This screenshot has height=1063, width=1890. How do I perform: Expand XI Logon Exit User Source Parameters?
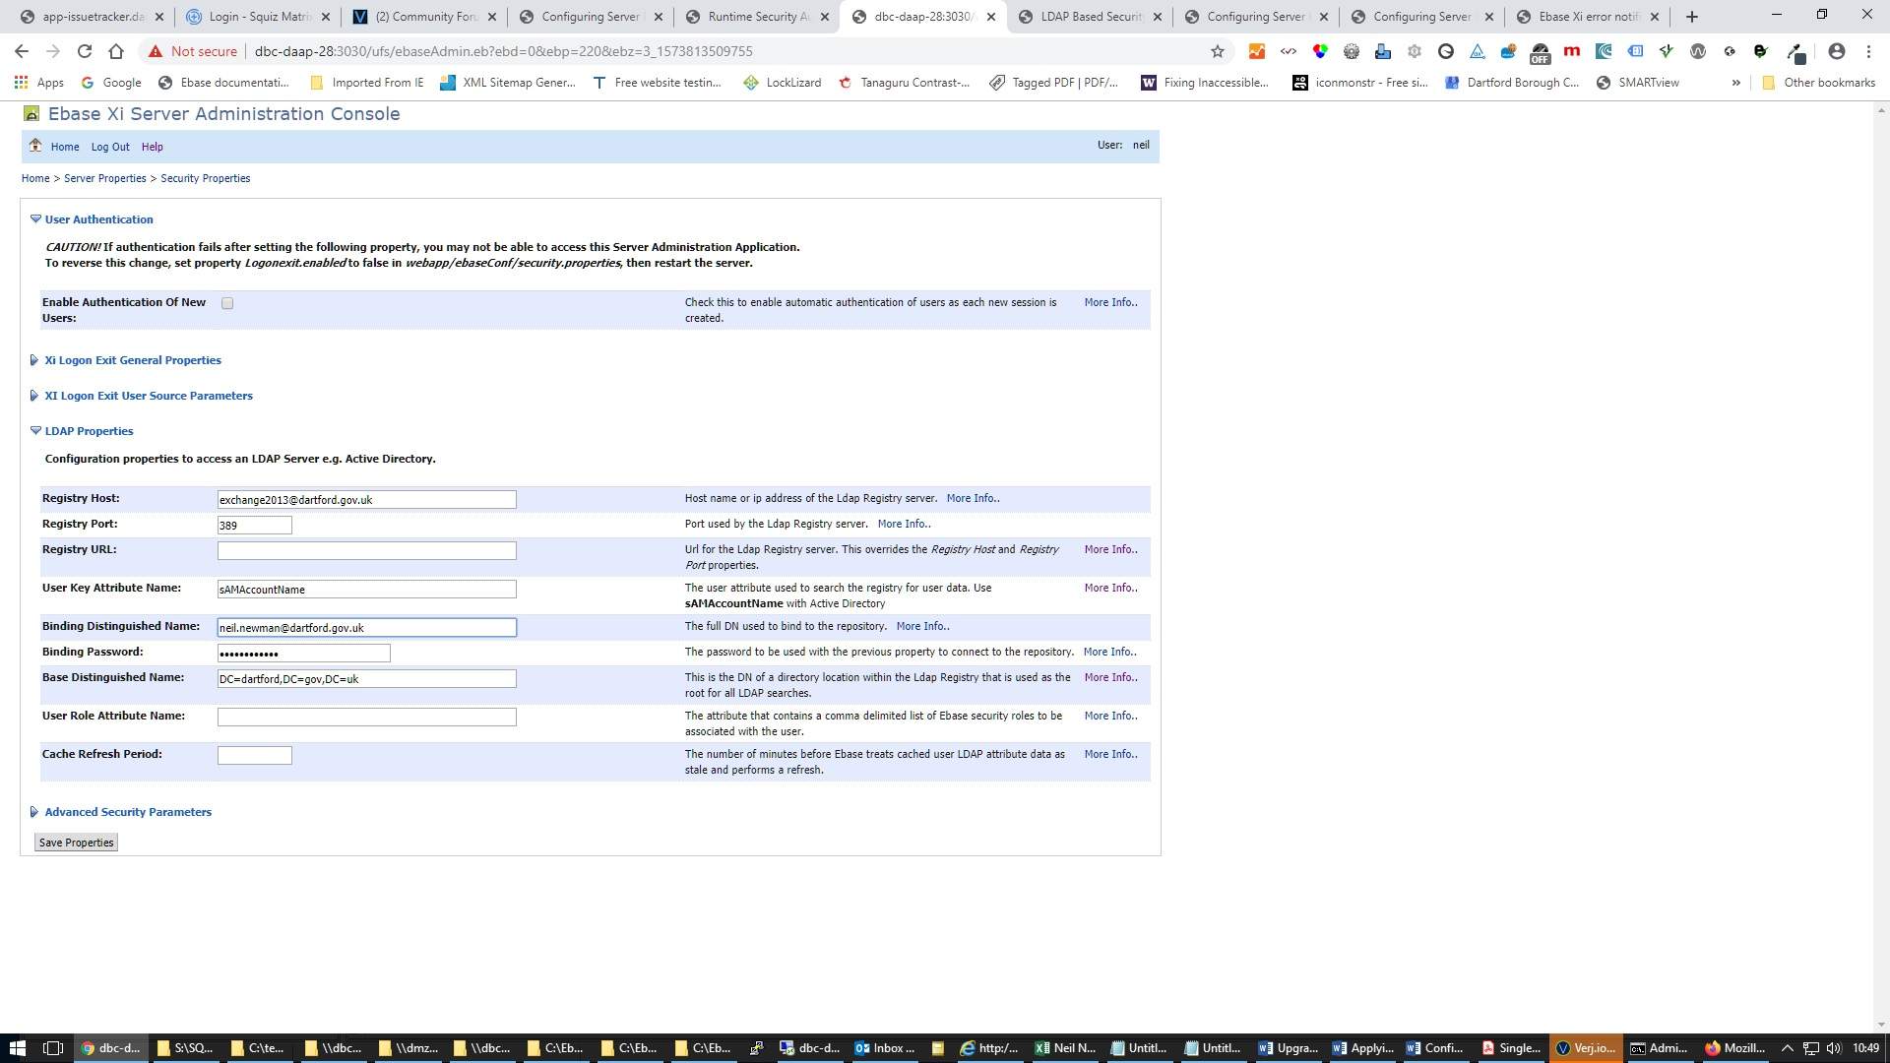[x=148, y=396]
